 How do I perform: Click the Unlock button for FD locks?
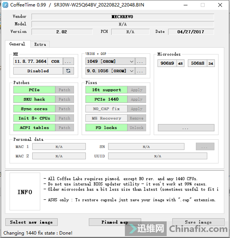[x=136, y=128]
